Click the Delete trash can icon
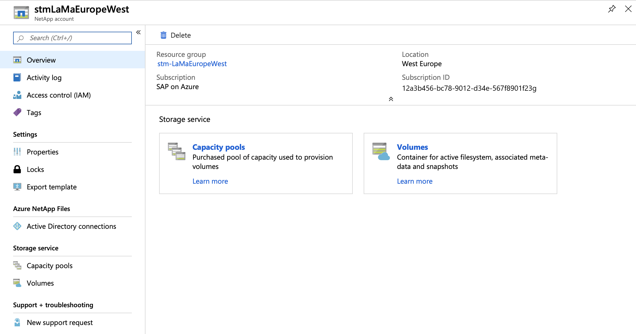 163,35
